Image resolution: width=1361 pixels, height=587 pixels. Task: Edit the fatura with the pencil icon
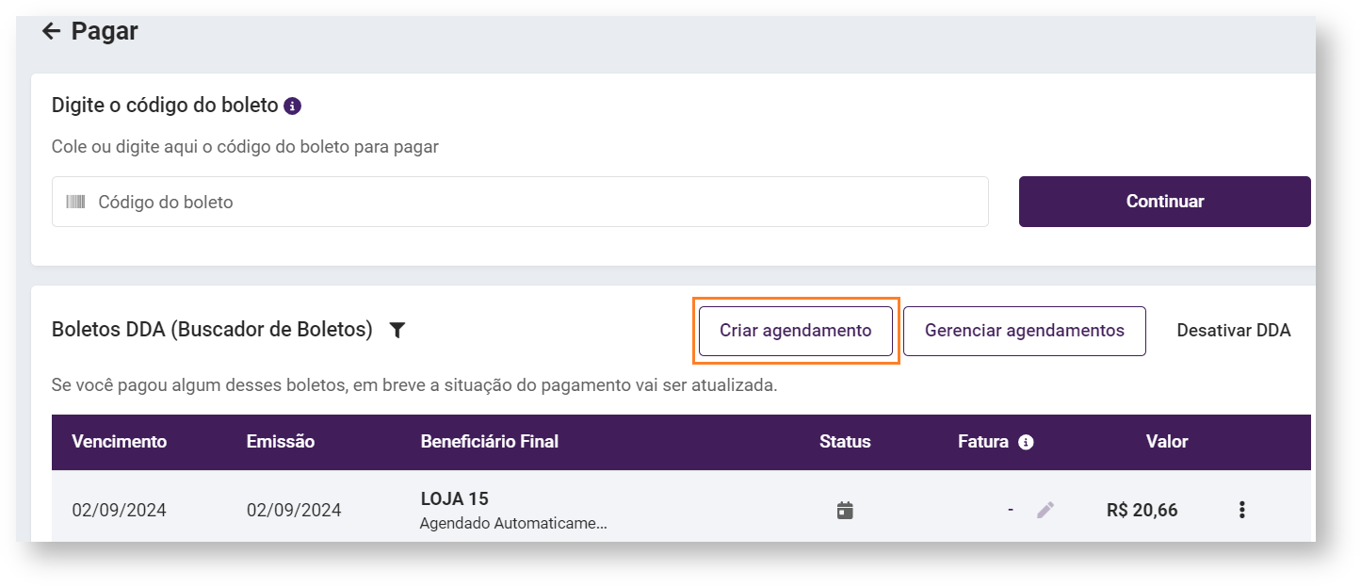(x=1045, y=511)
